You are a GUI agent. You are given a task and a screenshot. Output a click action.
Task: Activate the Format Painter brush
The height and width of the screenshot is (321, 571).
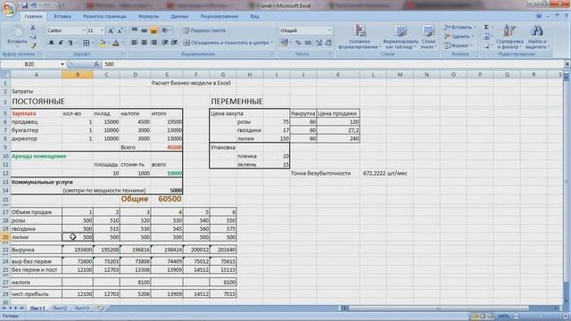coord(33,45)
